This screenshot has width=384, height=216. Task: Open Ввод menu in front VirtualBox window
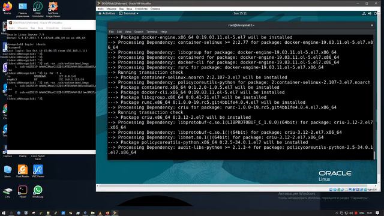pyautogui.click(x=129, y=8)
